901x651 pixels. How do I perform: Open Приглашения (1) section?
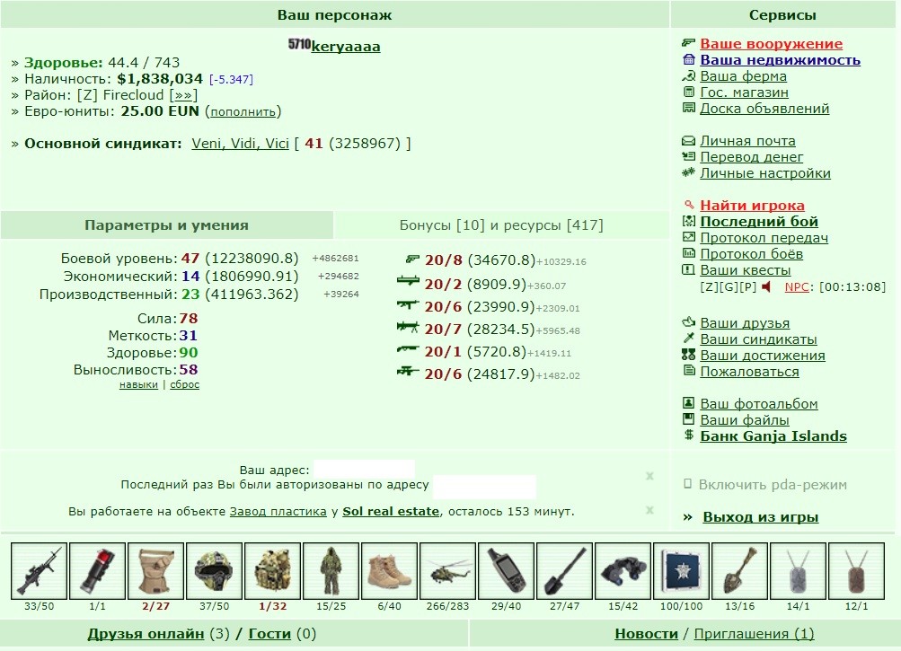754,634
